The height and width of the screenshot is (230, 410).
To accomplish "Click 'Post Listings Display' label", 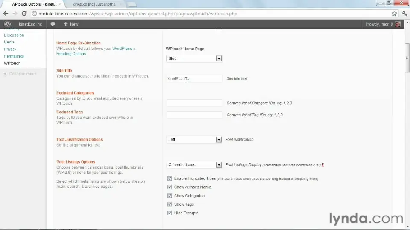I will pyautogui.click(x=243, y=165).
